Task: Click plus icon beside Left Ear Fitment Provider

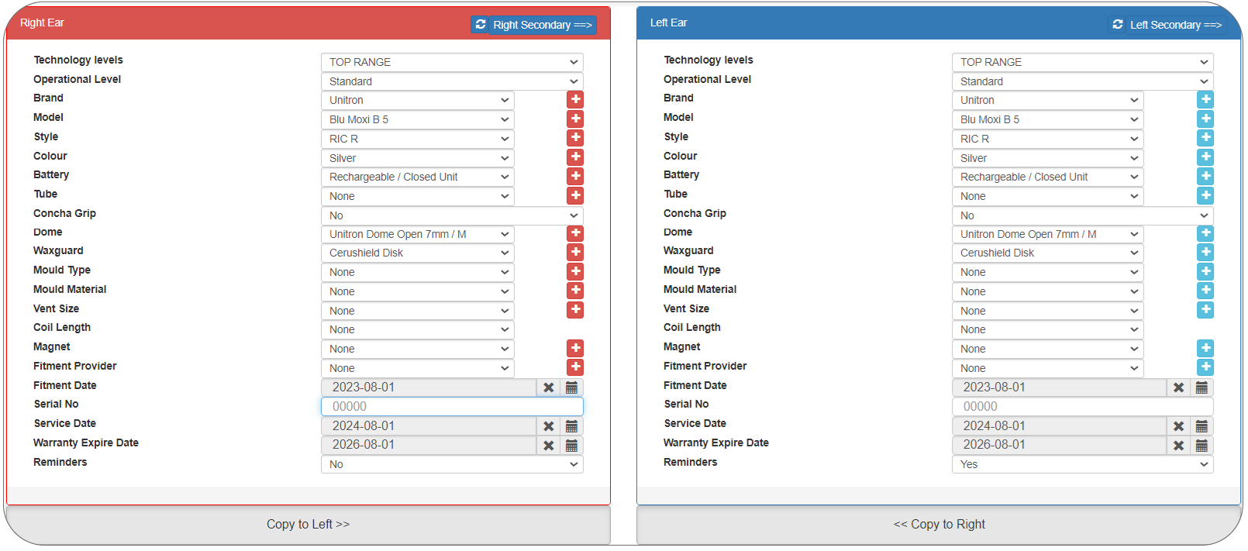Action: click(1205, 367)
